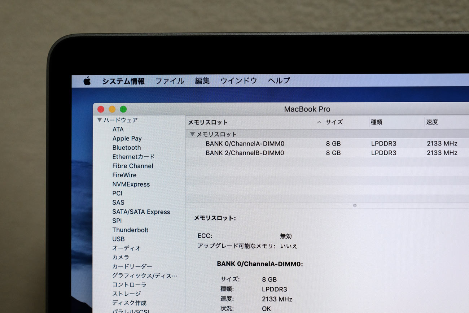Select PCI in the sidebar
The width and height of the screenshot is (469, 313).
coord(117,194)
